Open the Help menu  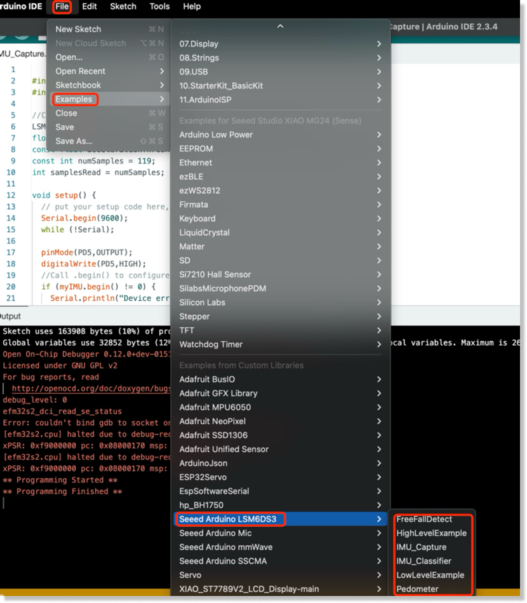[191, 6]
